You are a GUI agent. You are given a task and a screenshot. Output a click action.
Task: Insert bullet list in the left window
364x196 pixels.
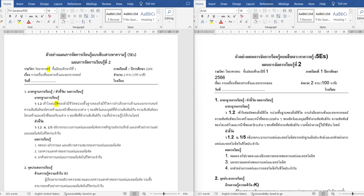(x=63, y=11)
